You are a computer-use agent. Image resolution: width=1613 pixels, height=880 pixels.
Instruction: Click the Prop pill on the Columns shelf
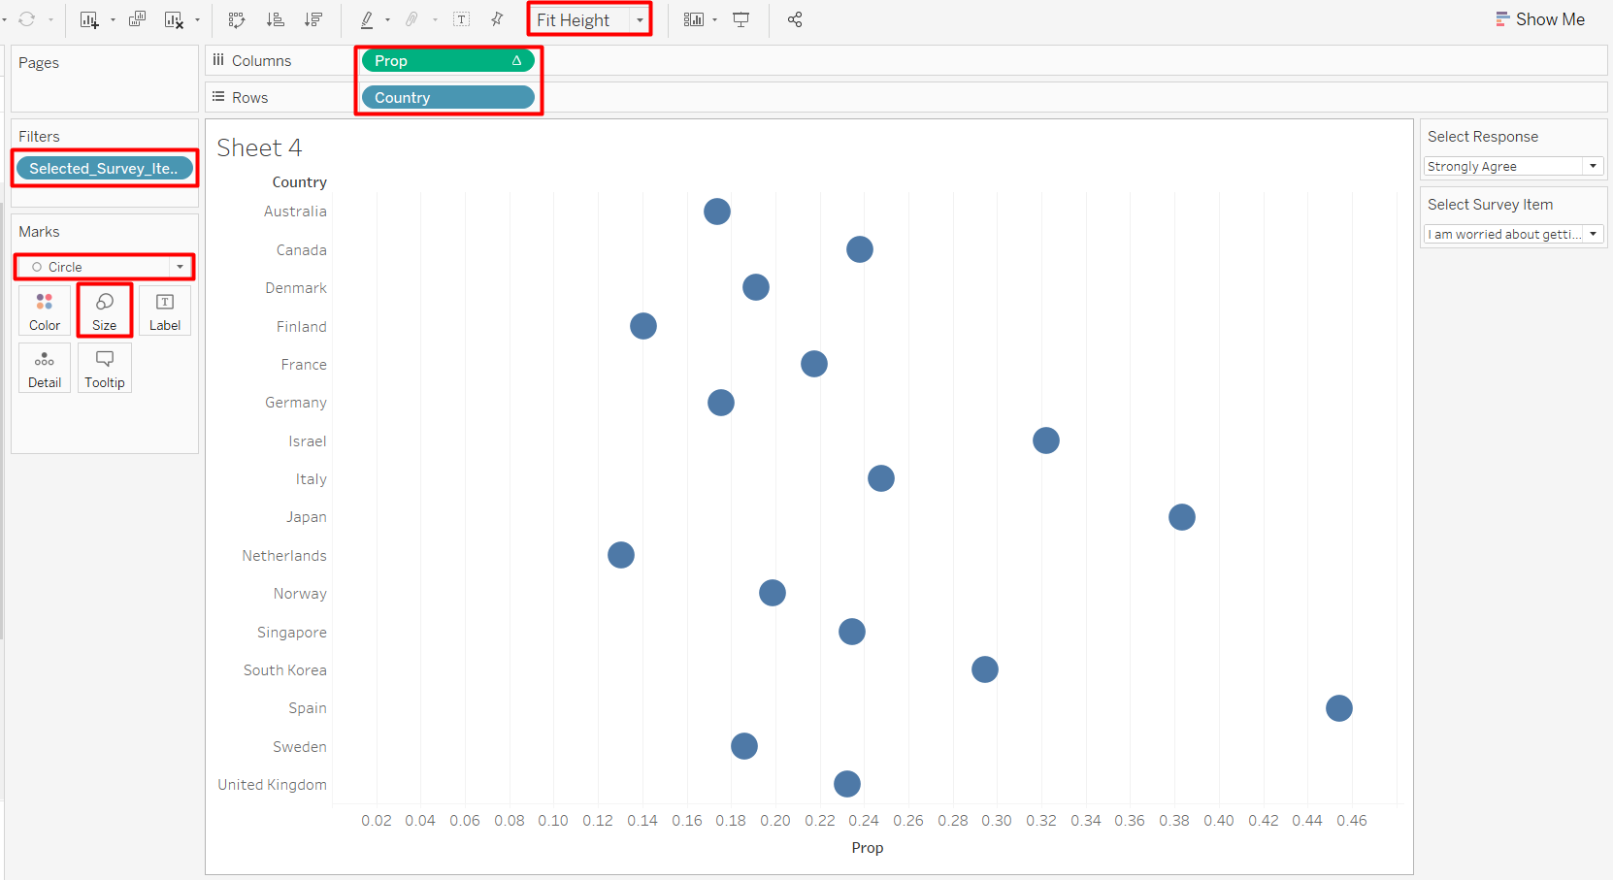(x=447, y=60)
